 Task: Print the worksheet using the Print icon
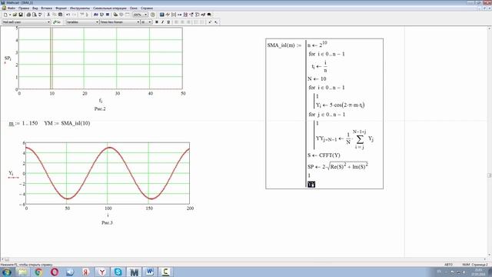click(x=28, y=15)
